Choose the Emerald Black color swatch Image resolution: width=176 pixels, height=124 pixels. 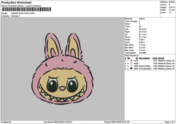point(131,69)
